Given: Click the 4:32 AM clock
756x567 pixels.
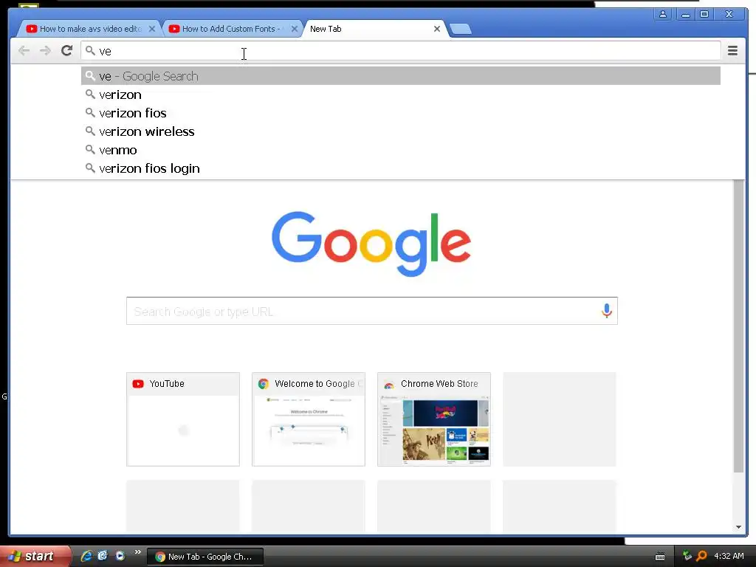Looking at the screenshot, I should coord(729,556).
